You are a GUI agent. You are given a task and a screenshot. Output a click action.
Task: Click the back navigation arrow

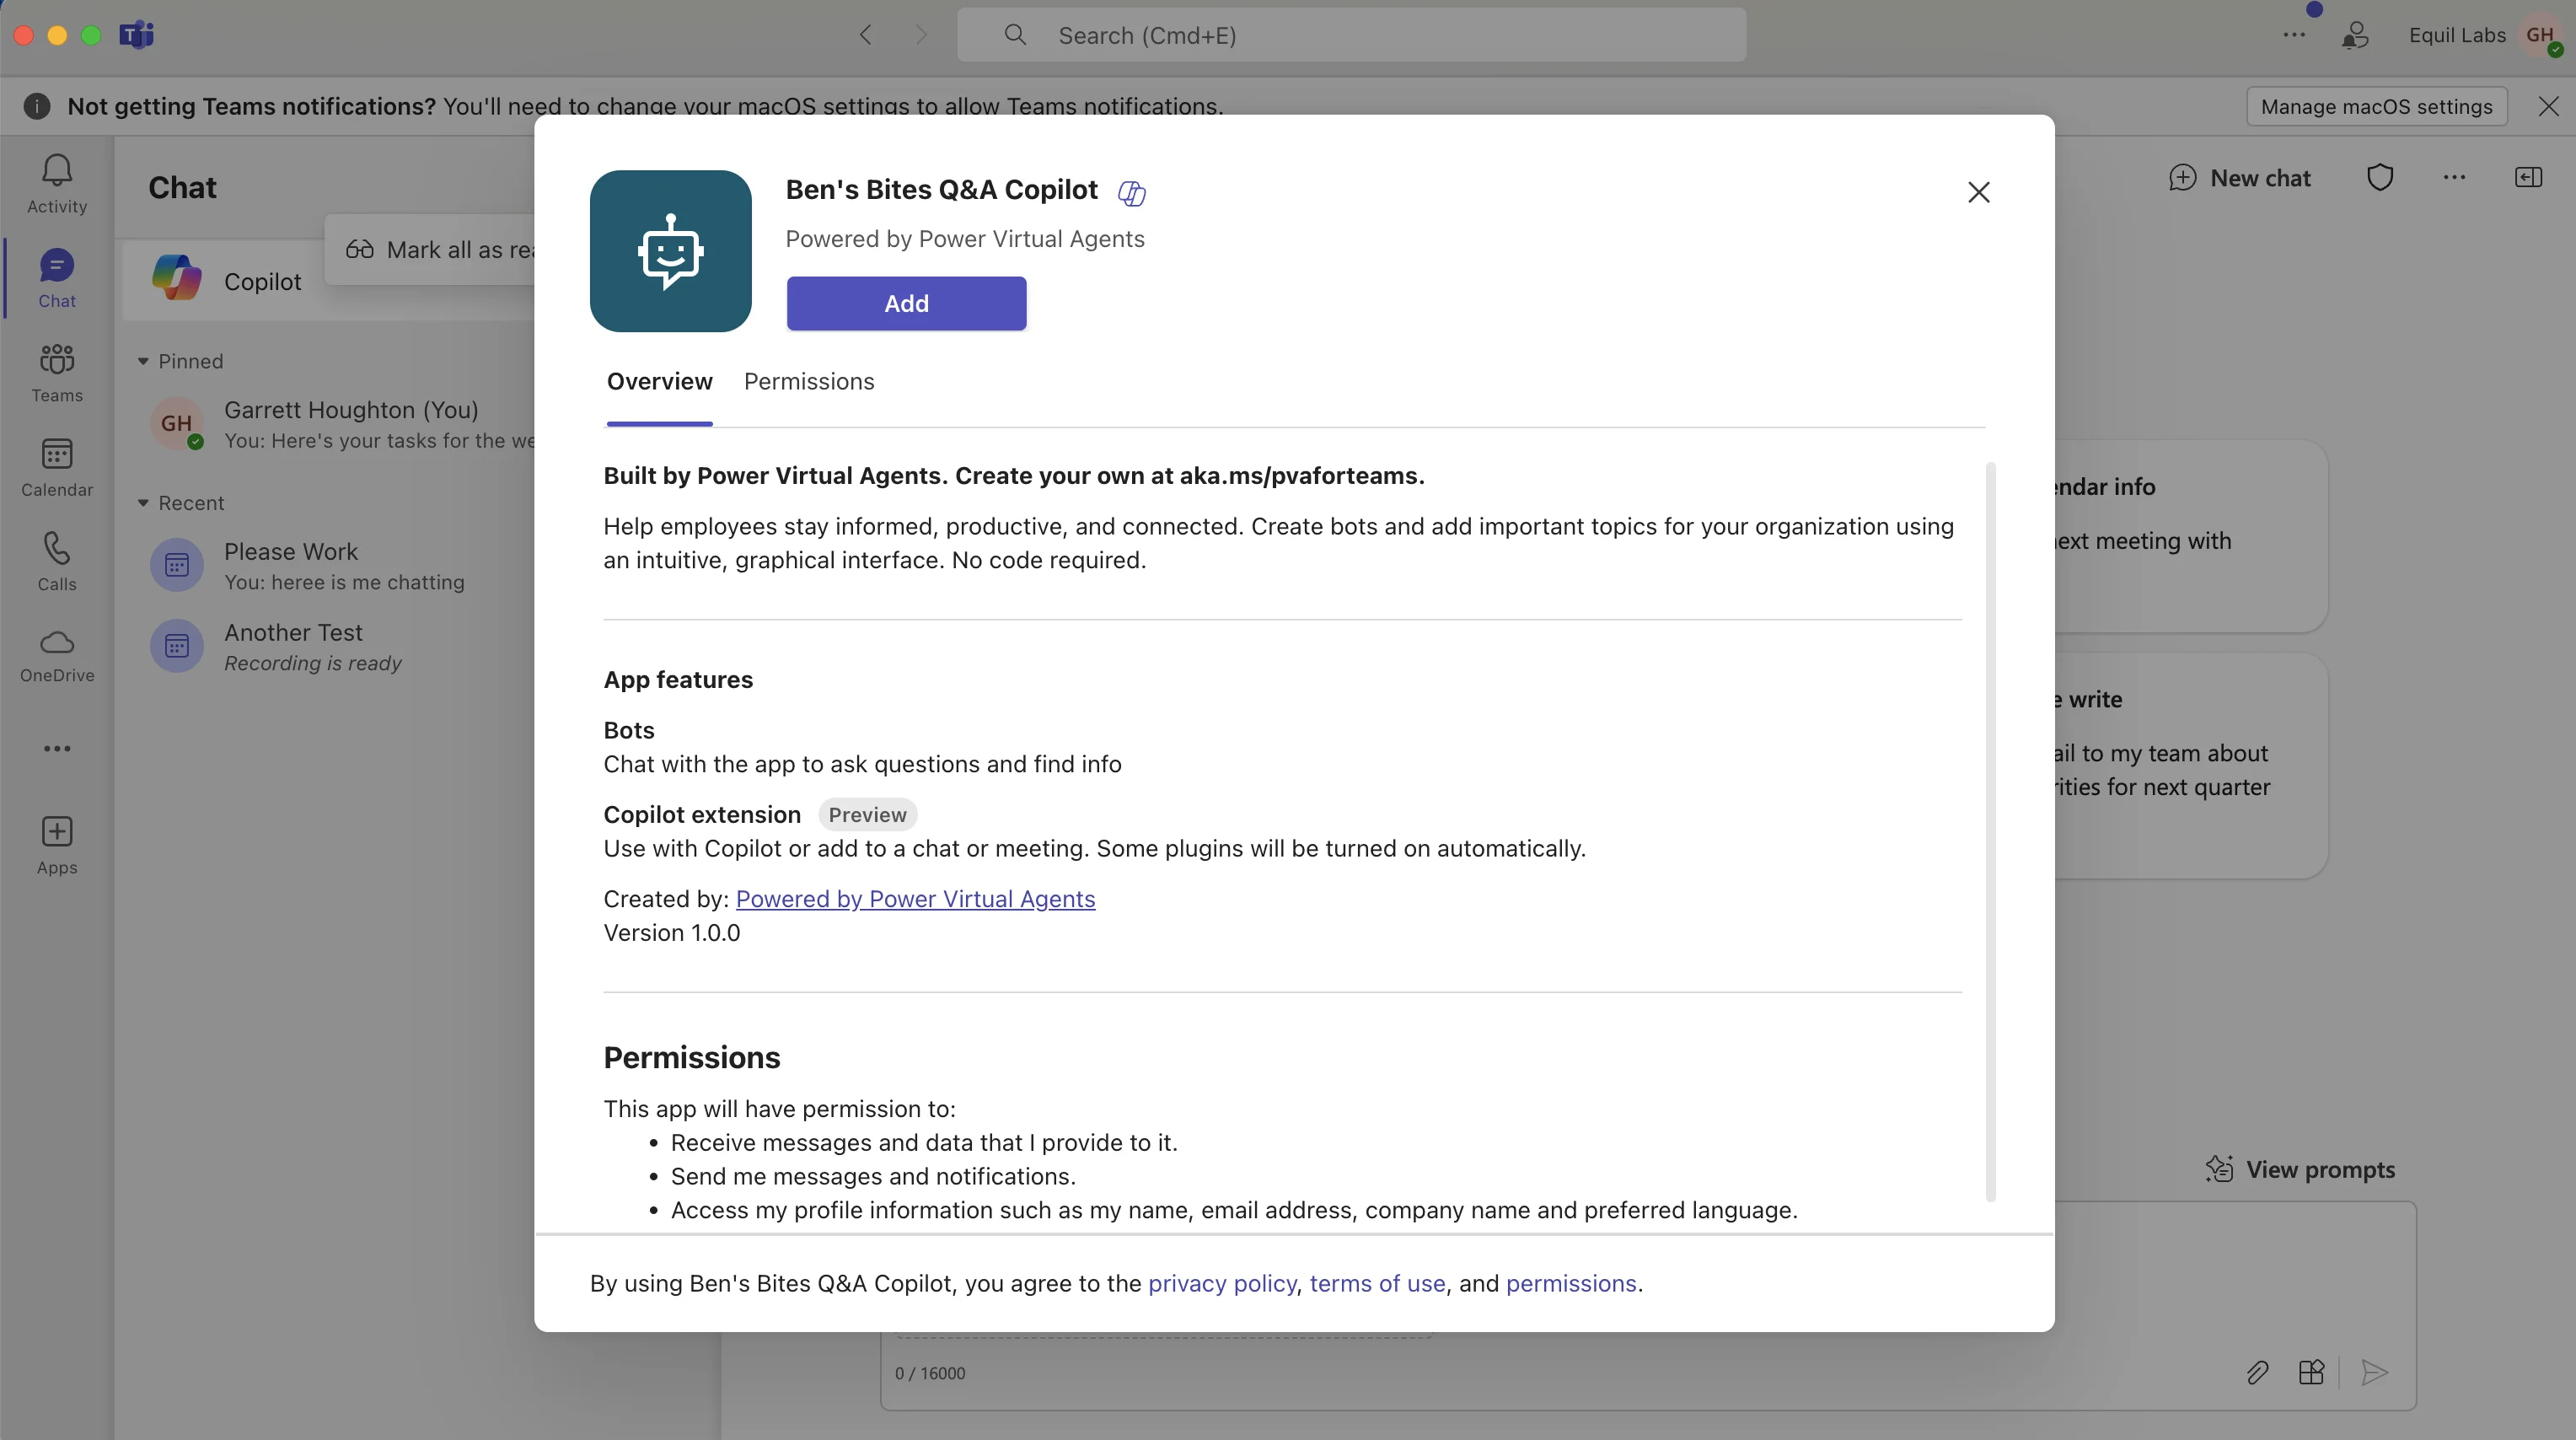pos(866,35)
